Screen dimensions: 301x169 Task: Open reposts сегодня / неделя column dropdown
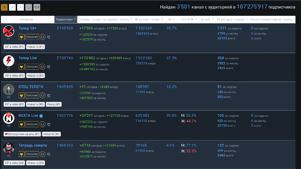tap(232, 19)
